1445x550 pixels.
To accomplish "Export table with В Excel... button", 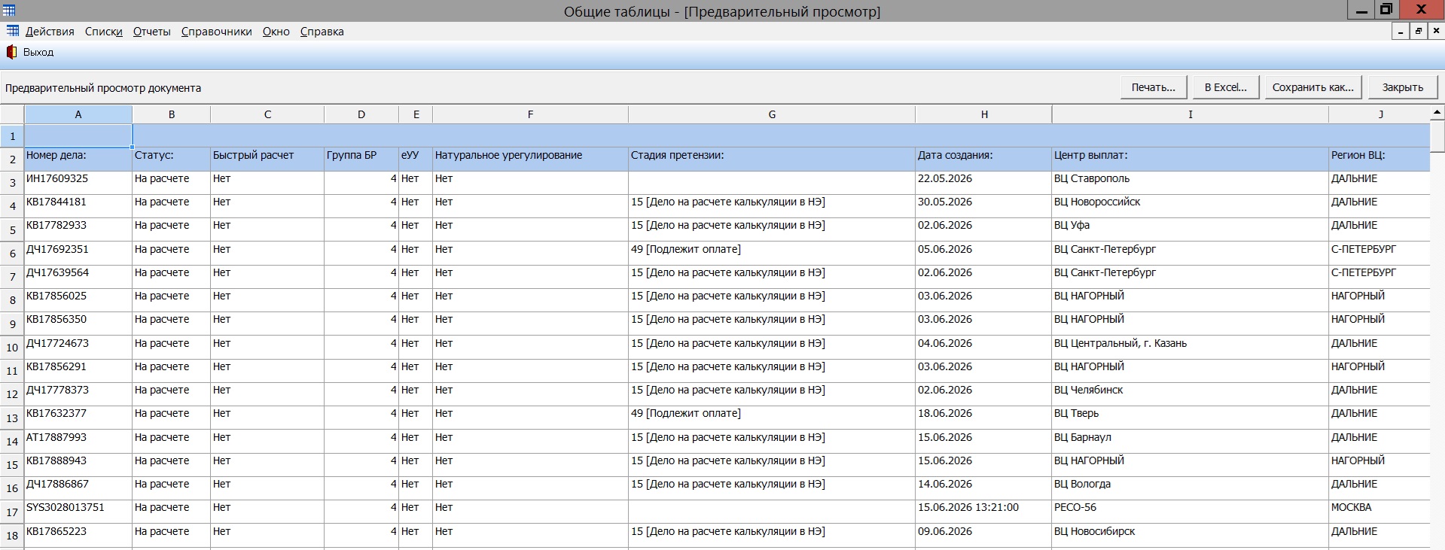I will pyautogui.click(x=1226, y=87).
